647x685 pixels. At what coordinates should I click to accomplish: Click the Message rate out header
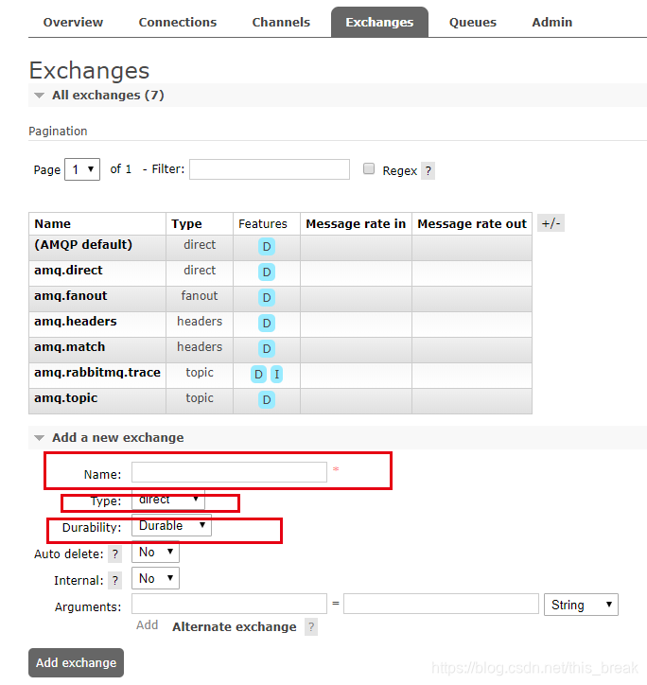472,223
